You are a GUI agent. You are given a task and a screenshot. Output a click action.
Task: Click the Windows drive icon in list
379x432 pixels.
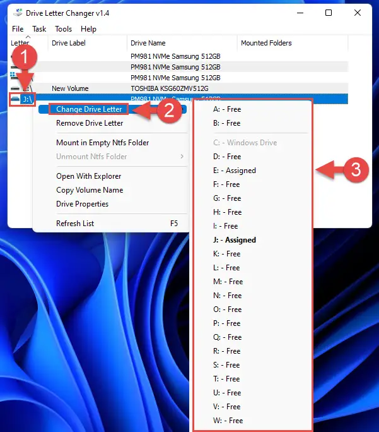click(x=13, y=75)
